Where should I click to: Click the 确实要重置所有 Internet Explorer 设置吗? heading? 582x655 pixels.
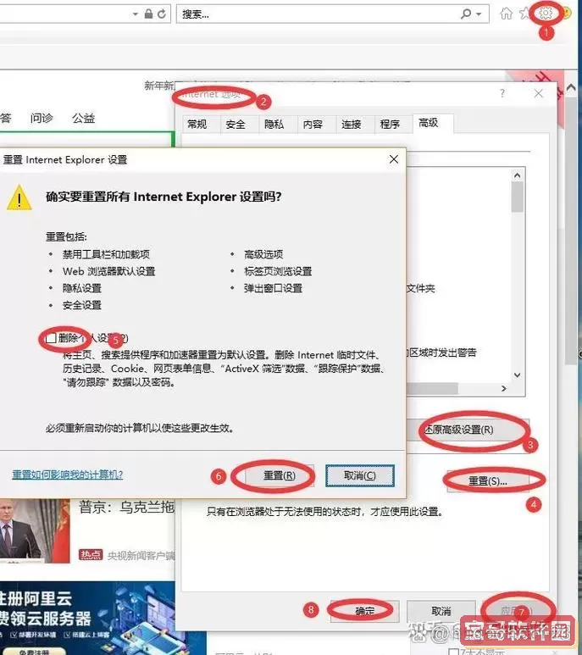click(x=164, y=197)
